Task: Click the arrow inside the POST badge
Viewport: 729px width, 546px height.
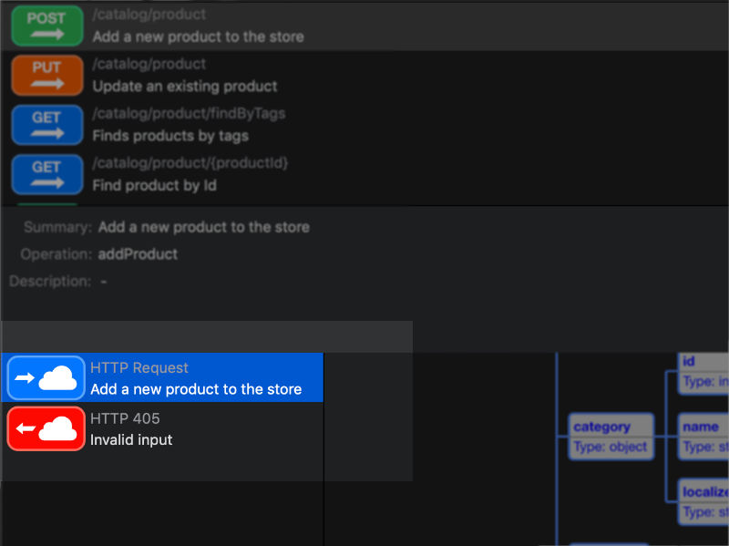Action: pos(46,33)
